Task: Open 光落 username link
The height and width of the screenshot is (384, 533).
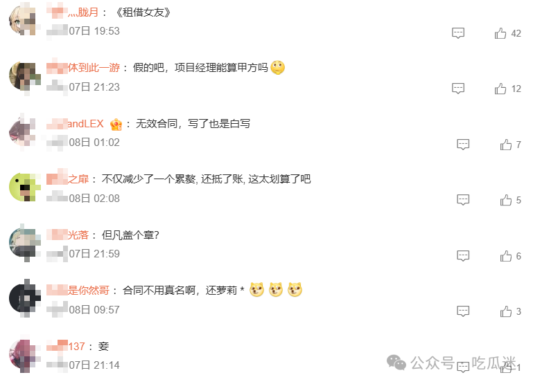Action: 67,235
